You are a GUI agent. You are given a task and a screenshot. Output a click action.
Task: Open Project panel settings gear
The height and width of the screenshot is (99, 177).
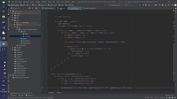[36, 8]
